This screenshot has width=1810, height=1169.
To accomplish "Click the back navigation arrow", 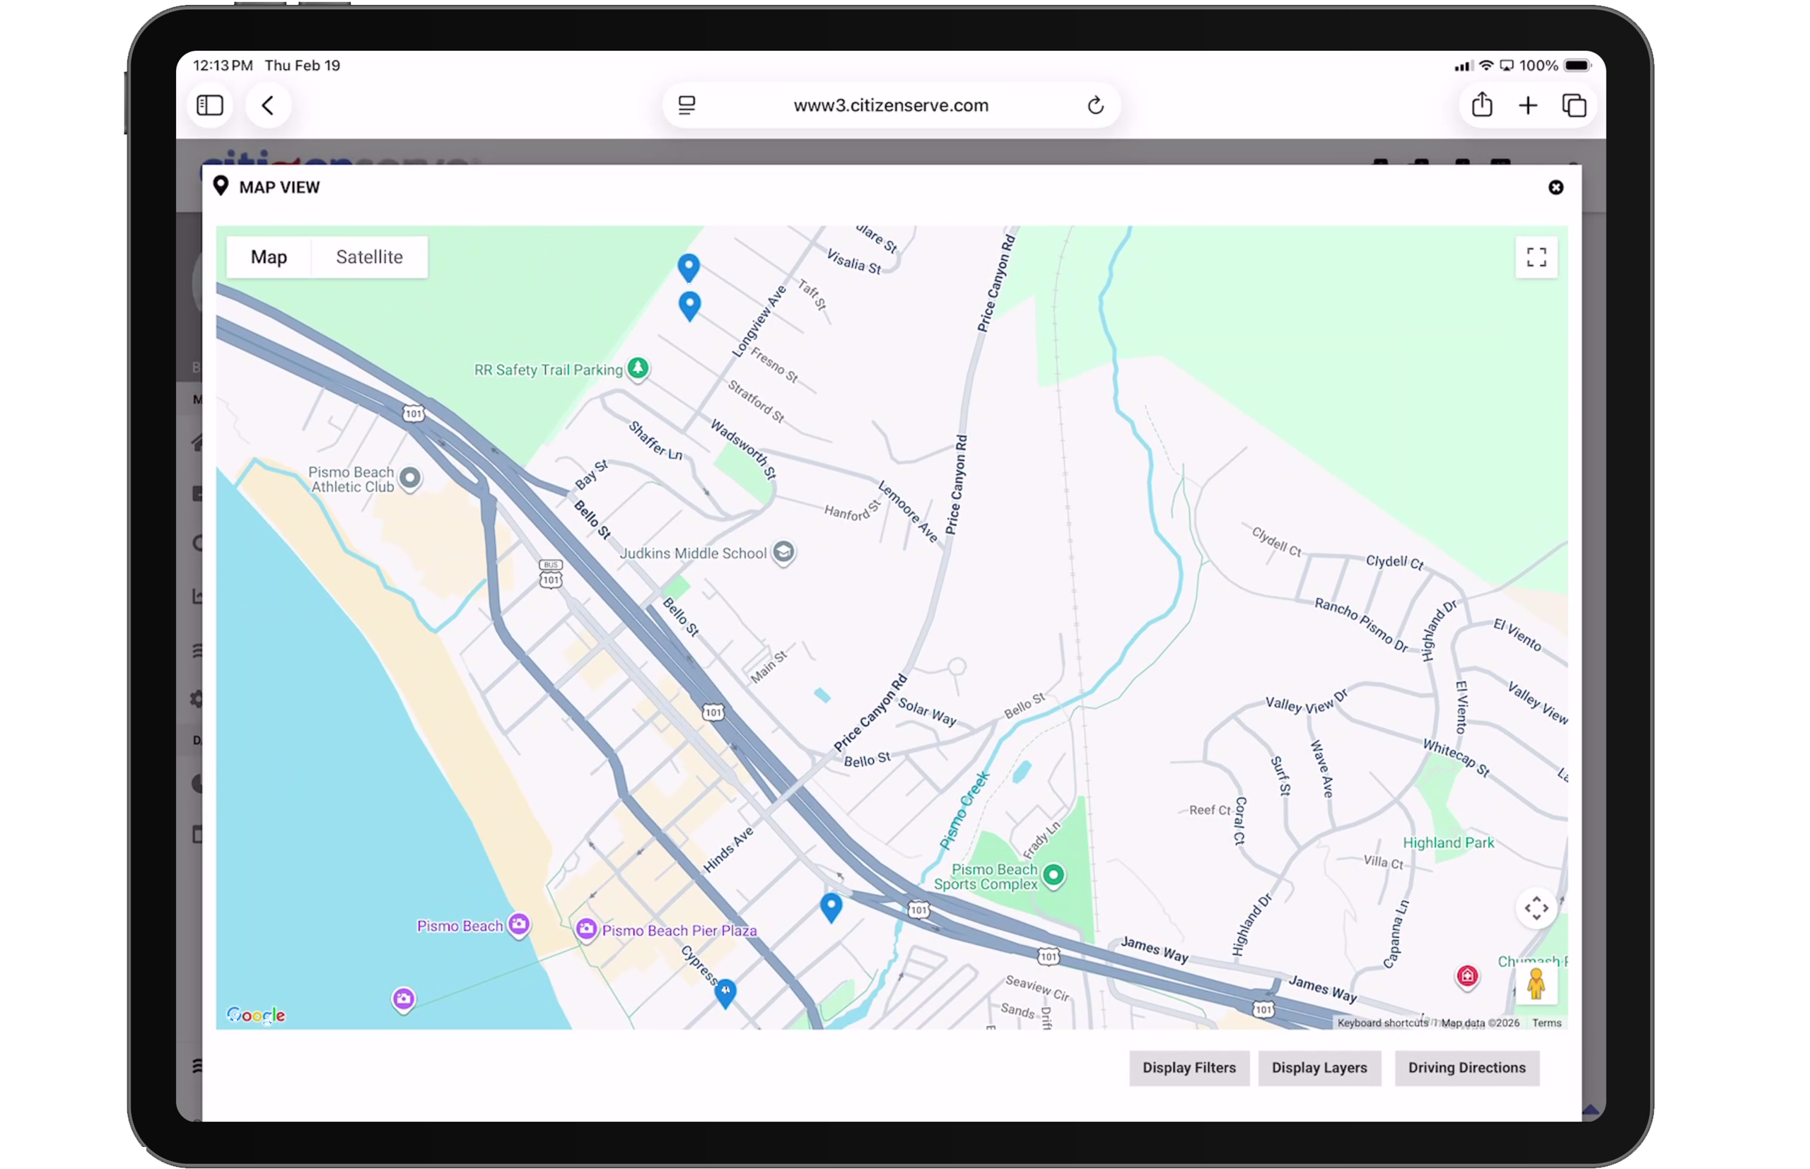I will coord(267,105).
